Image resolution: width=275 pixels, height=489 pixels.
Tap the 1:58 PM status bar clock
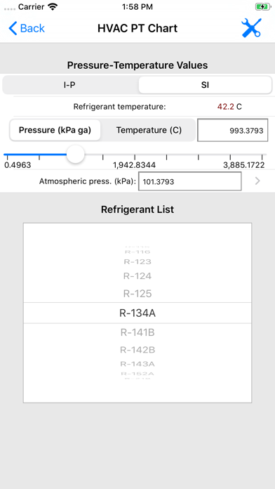137,6
